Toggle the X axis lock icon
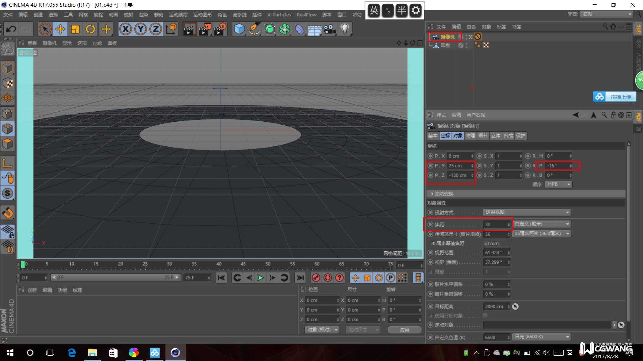Viewport: 643px width, 361px height. pyautogui.click(x=126, y=29)
